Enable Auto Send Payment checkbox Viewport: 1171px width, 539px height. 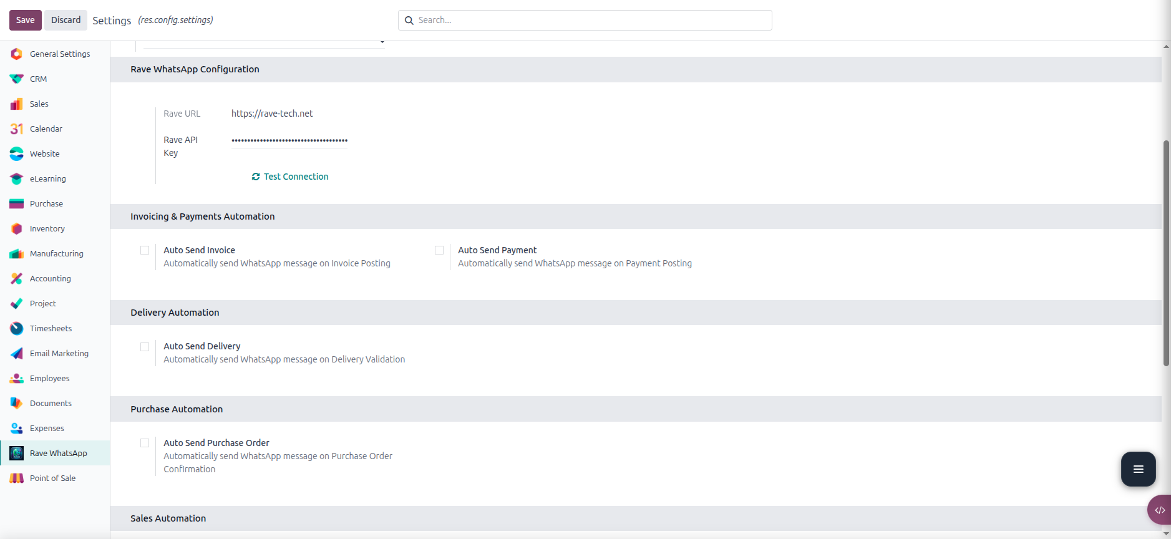tap(439, 250)
